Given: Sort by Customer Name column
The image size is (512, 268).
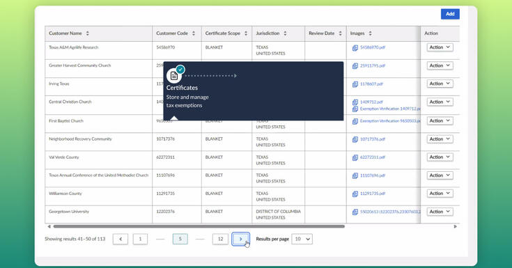Looking at the screenshot, I should tap(88, 33).
